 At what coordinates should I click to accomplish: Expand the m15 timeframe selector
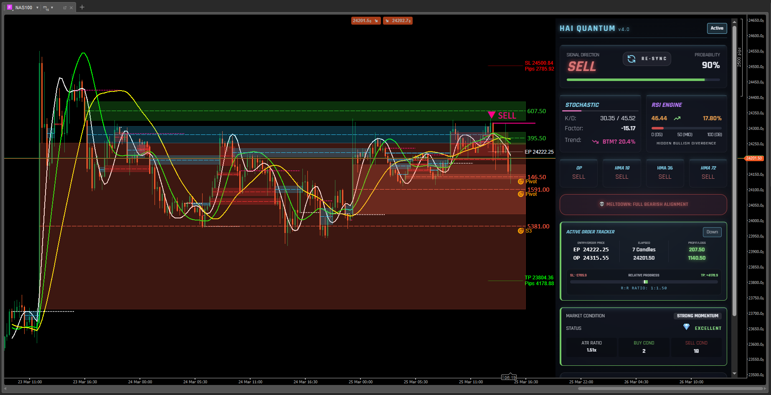[x=52, y=8]
